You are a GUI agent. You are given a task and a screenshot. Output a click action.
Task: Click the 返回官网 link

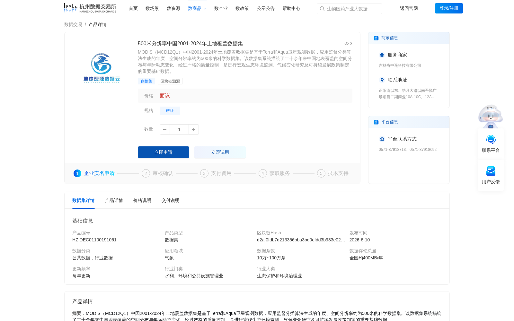point(409,8)
